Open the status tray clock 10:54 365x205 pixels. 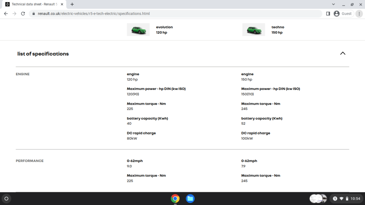coord(355,198)
